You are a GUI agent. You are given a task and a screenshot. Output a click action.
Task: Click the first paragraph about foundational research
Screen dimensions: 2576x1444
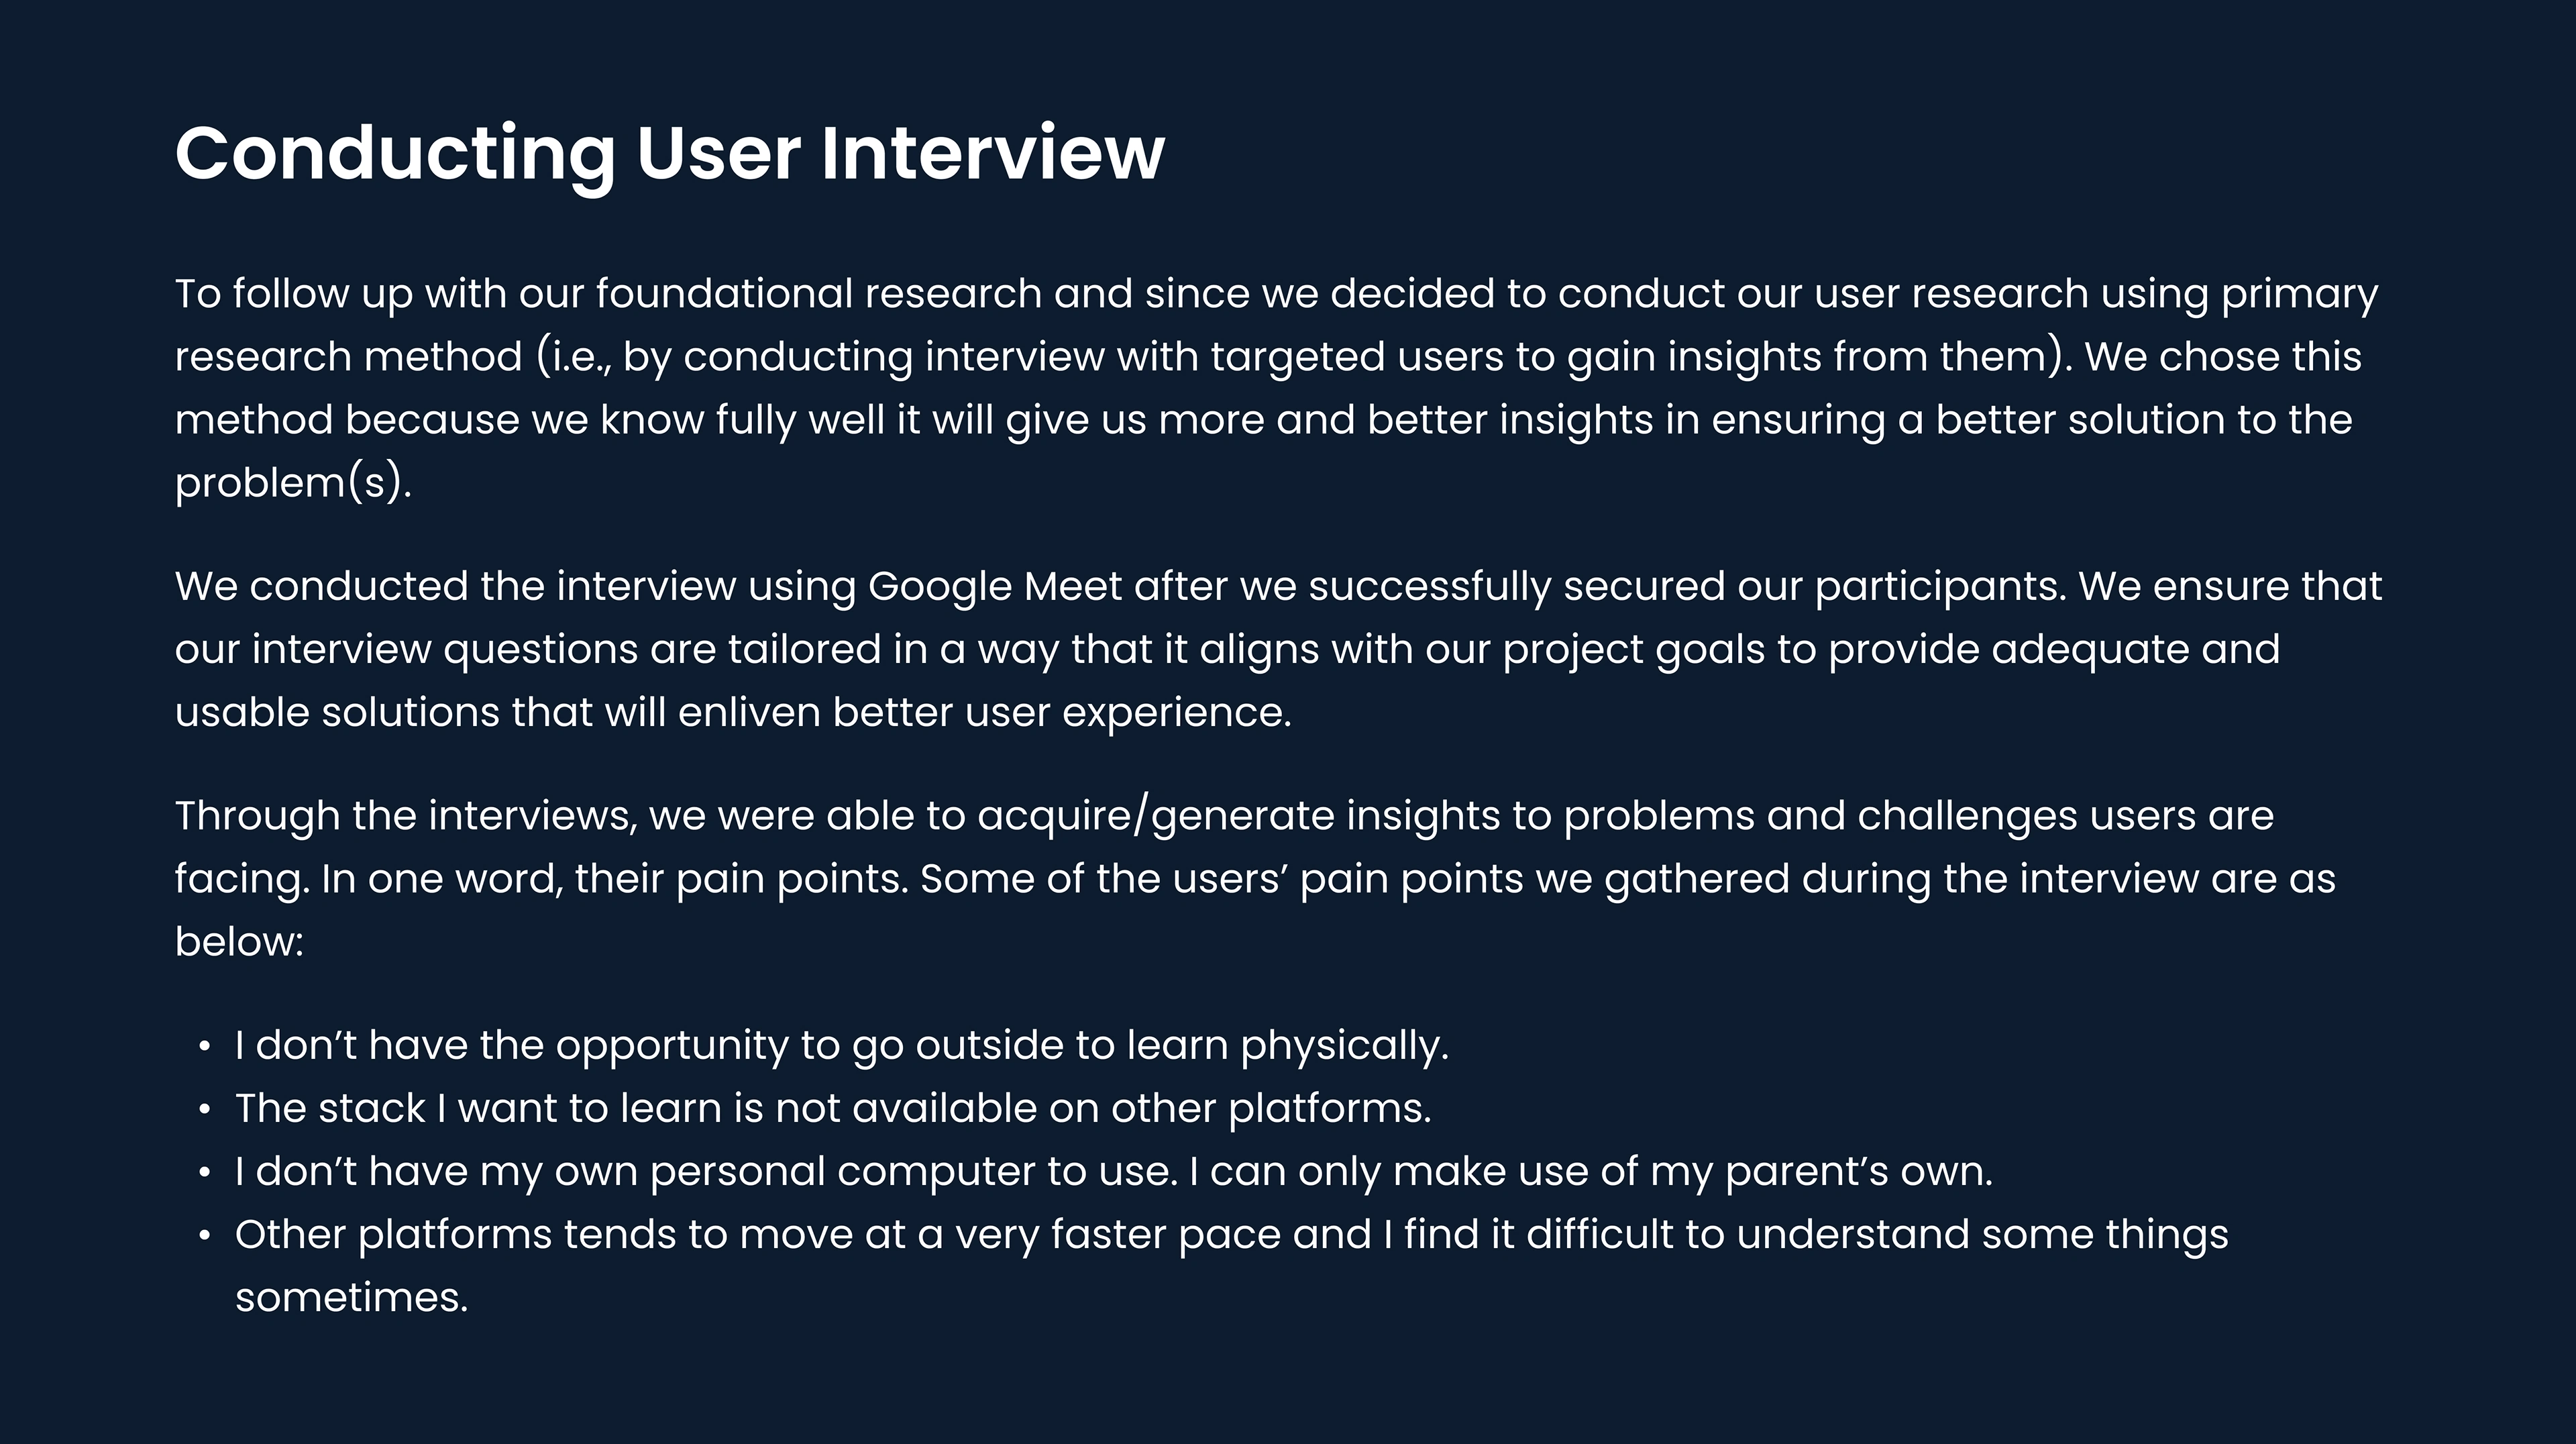1276,387
